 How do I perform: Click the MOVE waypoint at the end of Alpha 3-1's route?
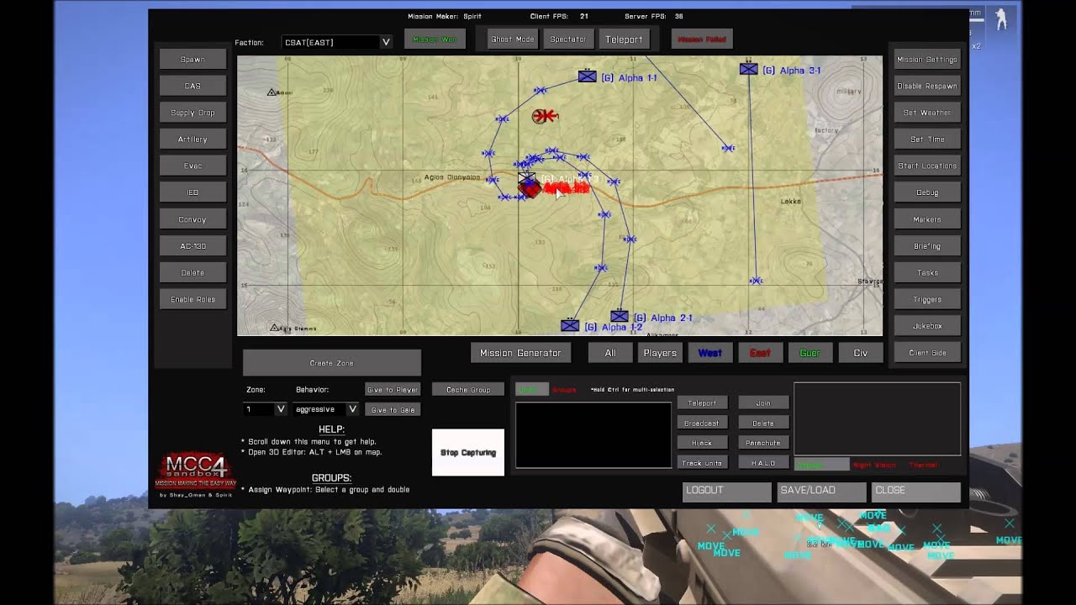[756, 281]
